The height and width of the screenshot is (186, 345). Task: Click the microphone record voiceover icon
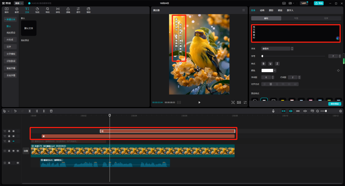pyautogui.click(x=273, y=111)
